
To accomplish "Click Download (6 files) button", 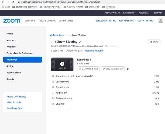I will 88,69.
